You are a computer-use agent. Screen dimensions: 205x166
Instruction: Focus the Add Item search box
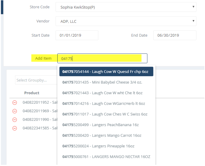point(102,58)
